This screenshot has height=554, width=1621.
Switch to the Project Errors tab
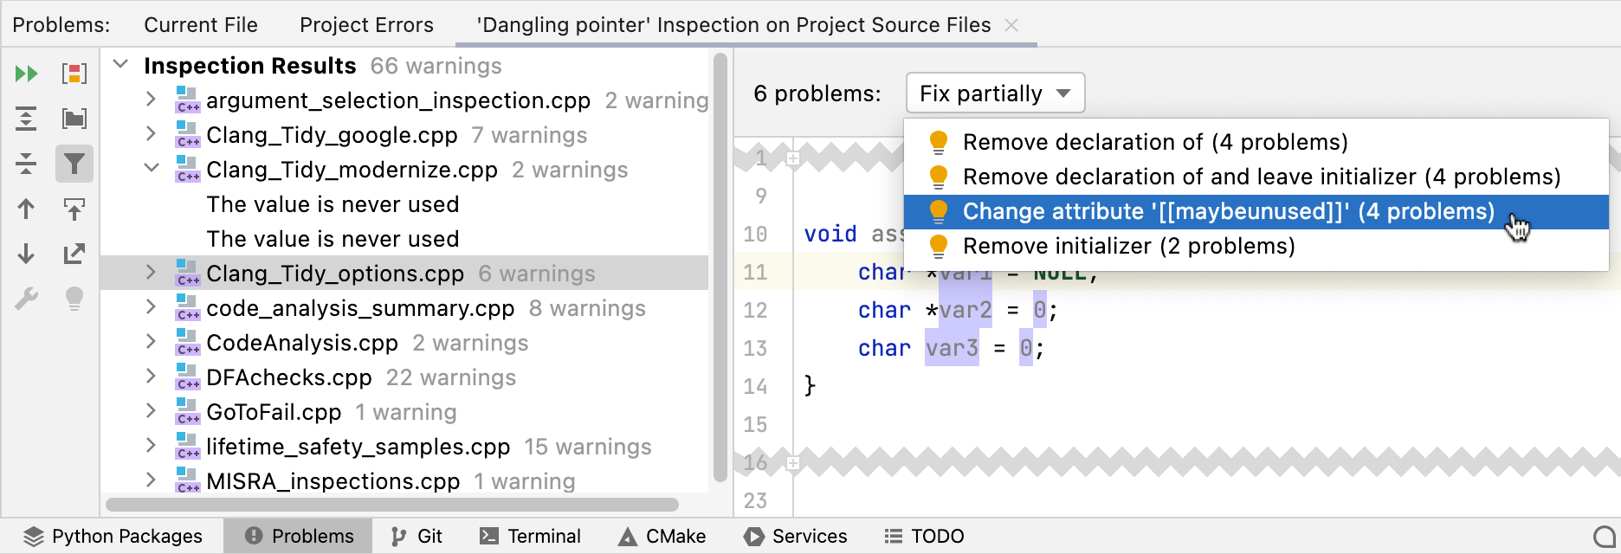click(x=366, y=25)
